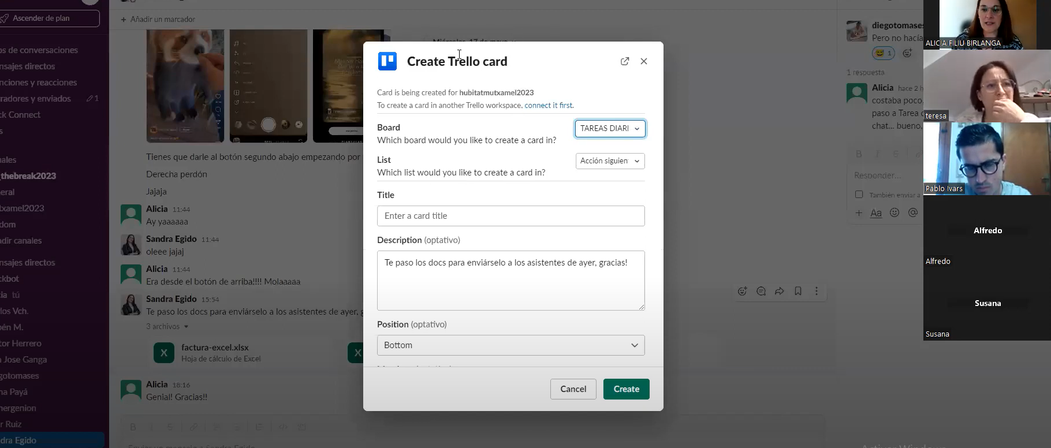
Task: Click the Trello logo in dialog header
Action: click(x=387, y=61)
